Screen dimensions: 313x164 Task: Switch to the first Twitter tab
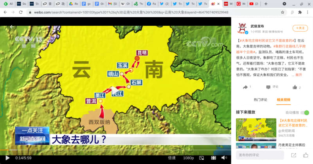coord(164,4)
